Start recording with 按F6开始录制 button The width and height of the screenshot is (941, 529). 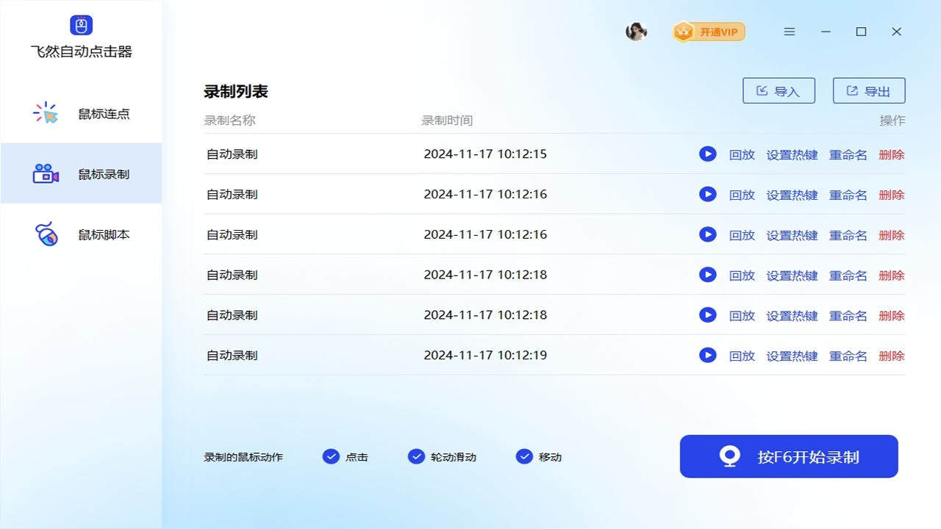pos(789,456)
